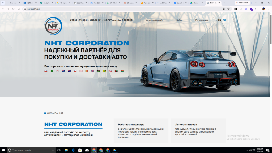Click the Windows search box

(x=31, y=150)
